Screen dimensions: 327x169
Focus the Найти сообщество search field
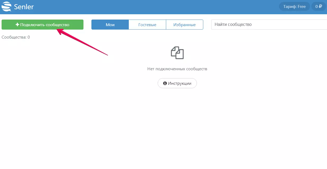click(x=269, y=25)
